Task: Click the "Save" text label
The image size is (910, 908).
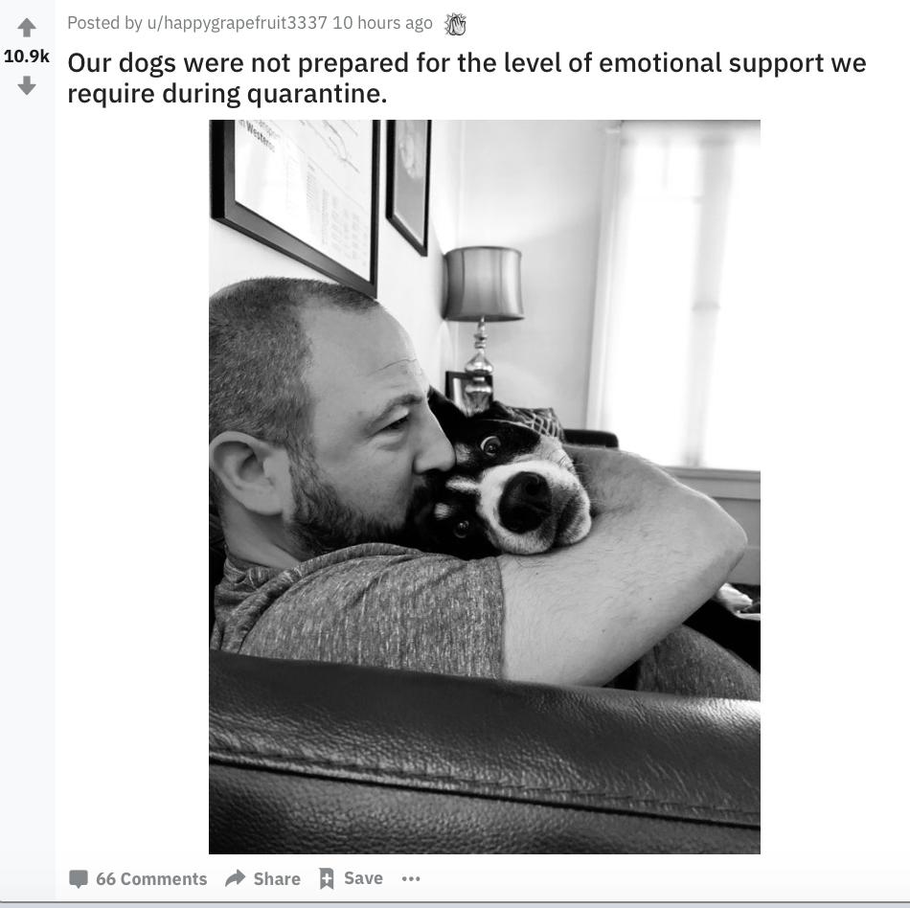Action: click(x=363, y=878)
